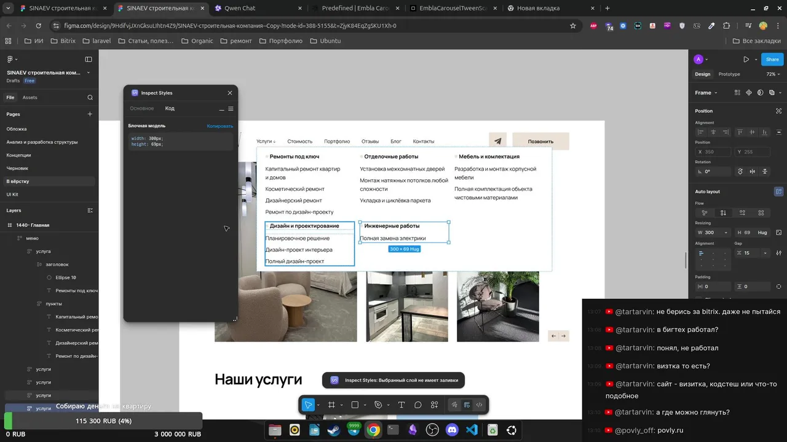Click the mask icon in Frame header

pos(760,93)
